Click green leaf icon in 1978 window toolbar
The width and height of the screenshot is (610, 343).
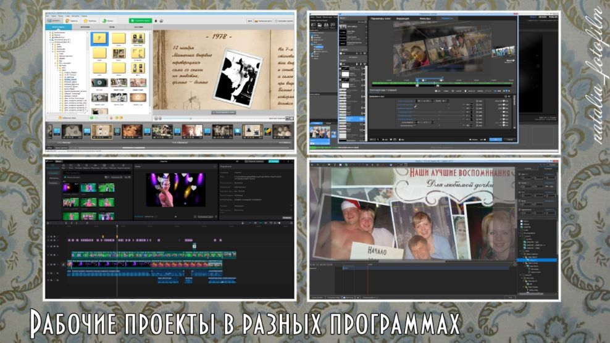click(x=104, y=20)
